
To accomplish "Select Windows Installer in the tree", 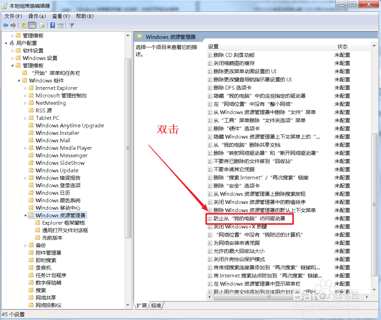I will 58,133.
